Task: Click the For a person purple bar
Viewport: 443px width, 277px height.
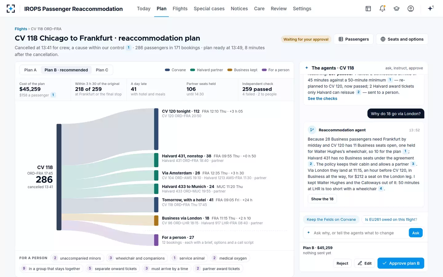Action: 156,240
